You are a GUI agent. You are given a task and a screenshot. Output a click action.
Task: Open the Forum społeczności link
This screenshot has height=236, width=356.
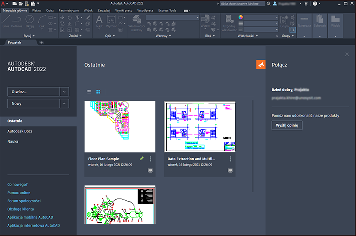(24, 201)
